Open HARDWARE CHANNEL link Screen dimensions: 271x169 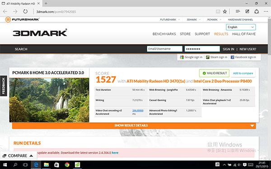pos(240,20)
